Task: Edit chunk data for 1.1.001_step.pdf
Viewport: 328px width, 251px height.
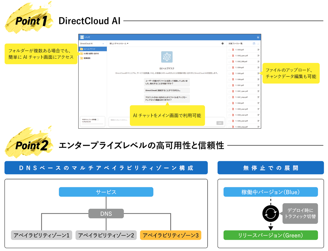Action: (258, 97)
